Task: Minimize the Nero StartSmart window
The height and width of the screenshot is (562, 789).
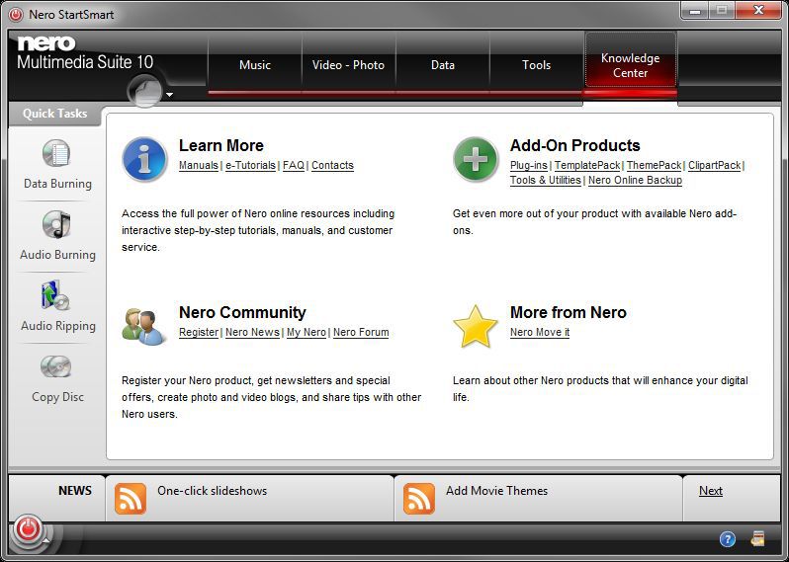Action: tap(695, 11)
